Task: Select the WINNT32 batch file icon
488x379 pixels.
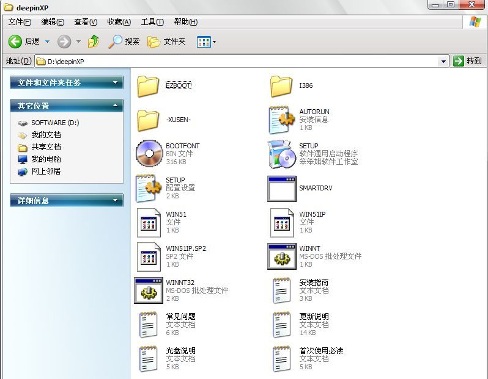Action: tap(149, 291)
